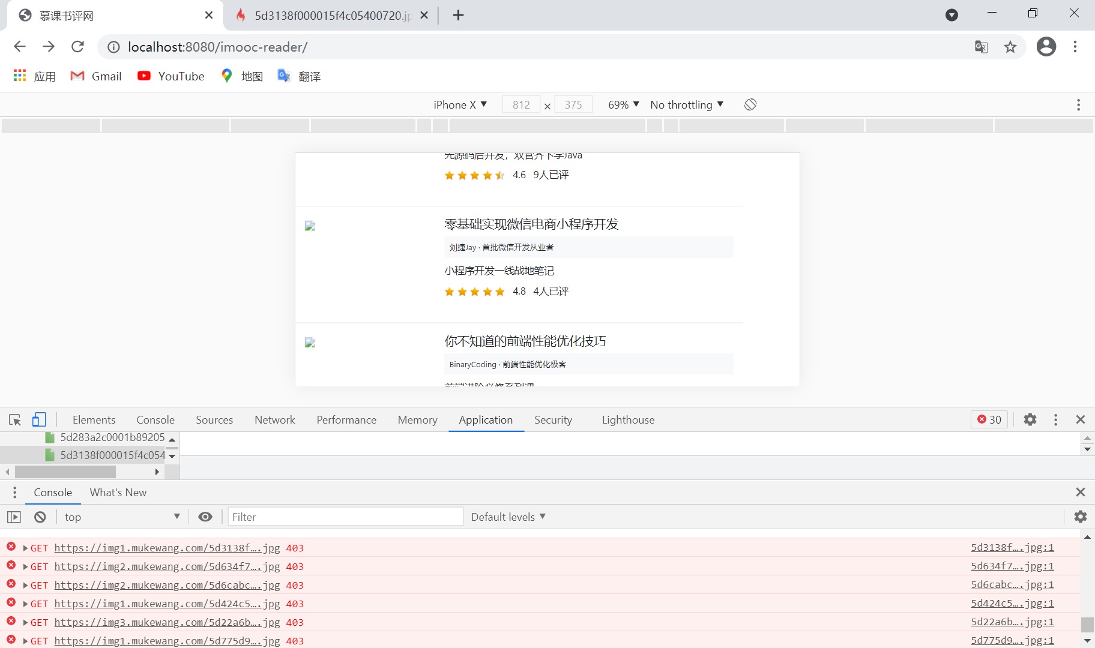
Task: Open DevTools settings gear
Action: (x=1030, y=419)
